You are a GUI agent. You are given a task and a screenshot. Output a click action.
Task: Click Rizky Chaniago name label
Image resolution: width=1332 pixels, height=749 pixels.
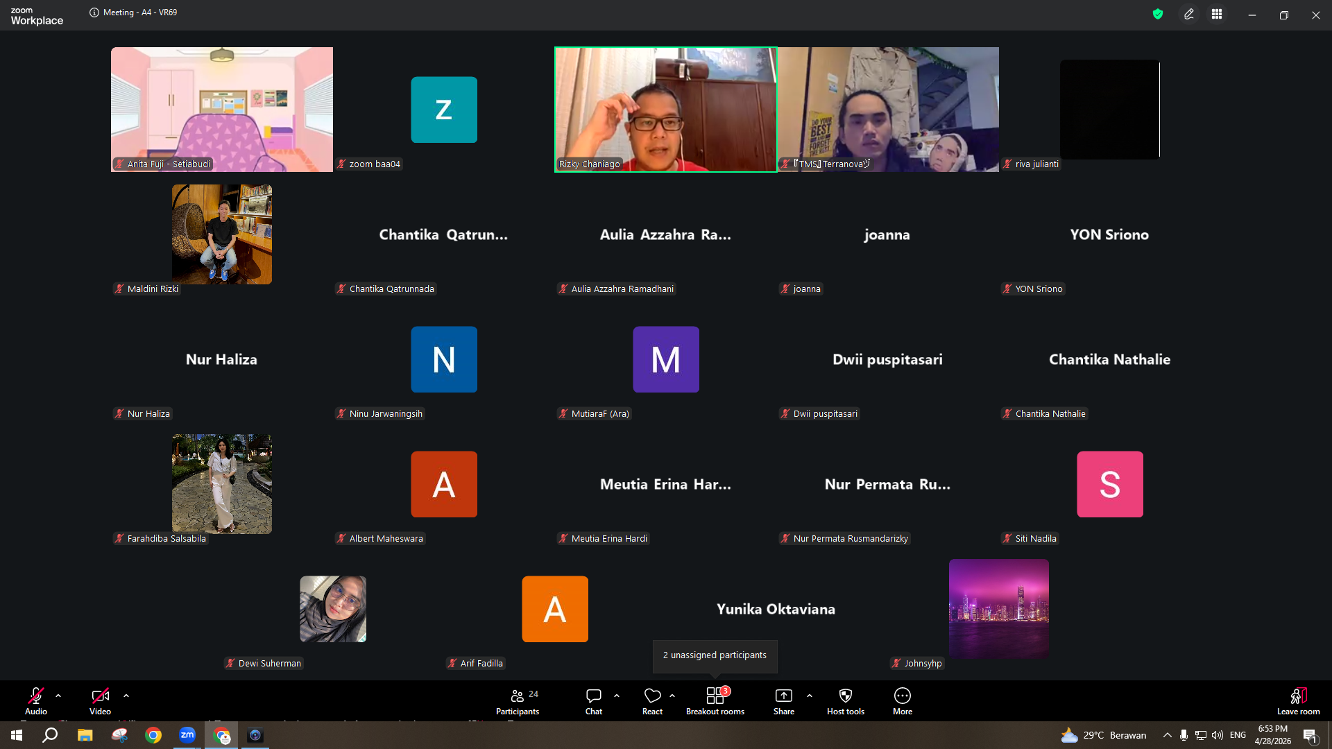pyautogui.click(x=589, y=164)
